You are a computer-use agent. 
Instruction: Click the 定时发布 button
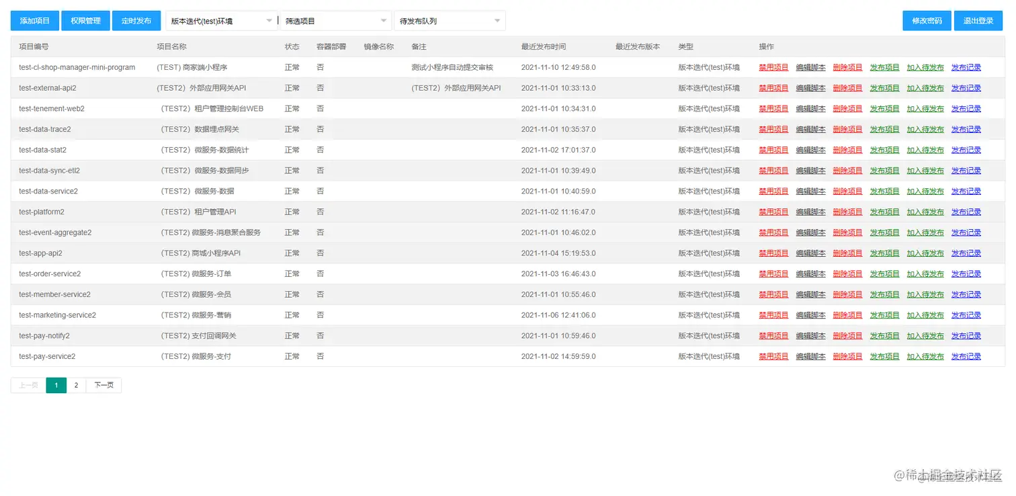pyautogui.click(x=136, y=21)
